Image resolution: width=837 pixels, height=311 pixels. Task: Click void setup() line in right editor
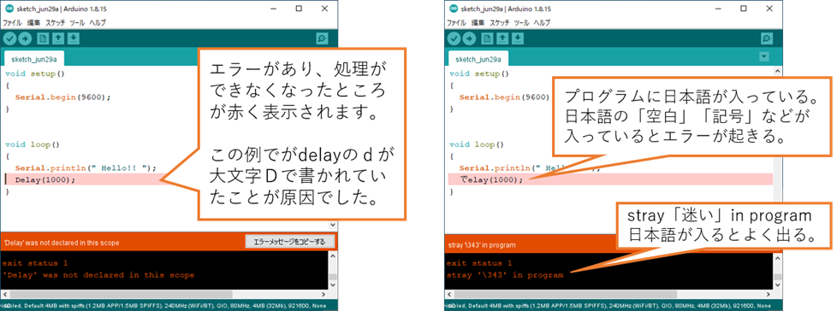(x=478, y=74)
